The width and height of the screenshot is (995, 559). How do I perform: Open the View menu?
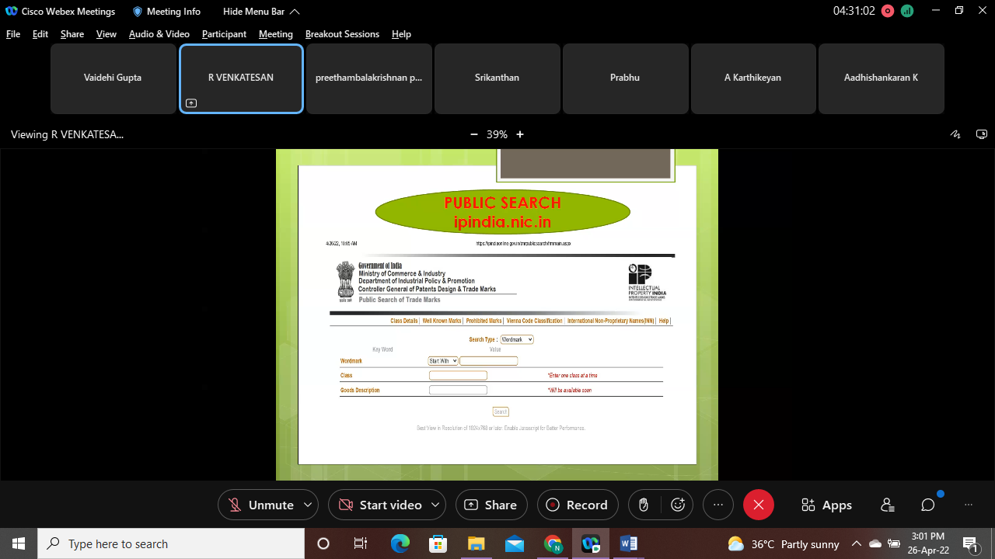click(106, 34)
